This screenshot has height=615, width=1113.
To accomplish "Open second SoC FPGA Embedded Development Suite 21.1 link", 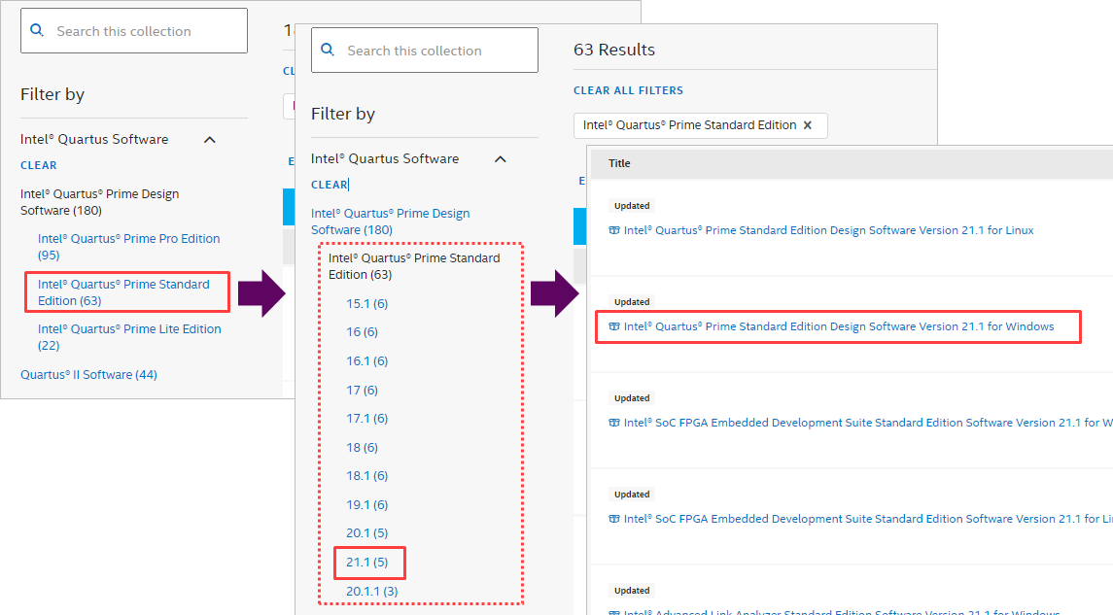I will coord(867,519).
